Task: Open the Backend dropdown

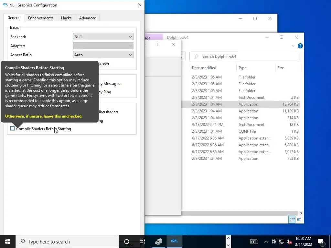Action: pyautogui.click(x=103, y=37)
